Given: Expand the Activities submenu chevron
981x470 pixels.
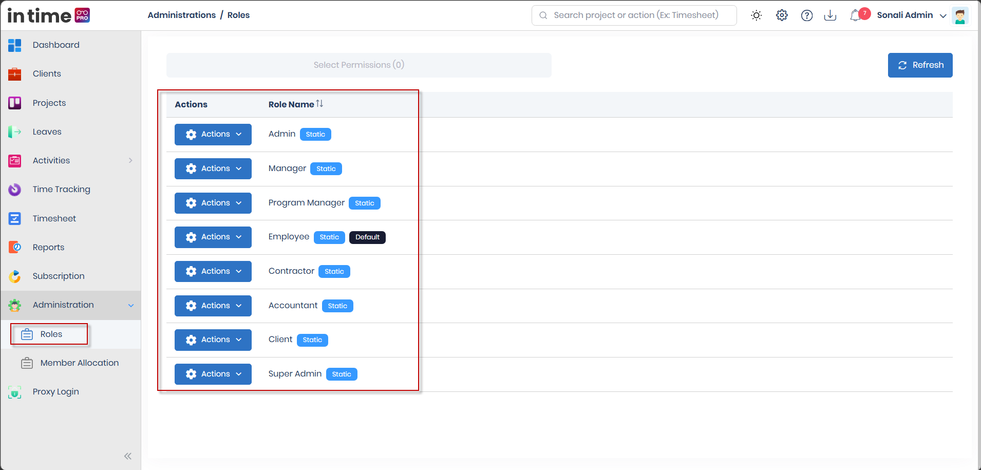Looking at the screenshot, I should [x=130, y=160].
